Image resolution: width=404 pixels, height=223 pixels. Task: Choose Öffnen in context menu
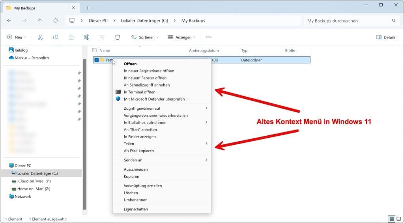click(162, 64)
